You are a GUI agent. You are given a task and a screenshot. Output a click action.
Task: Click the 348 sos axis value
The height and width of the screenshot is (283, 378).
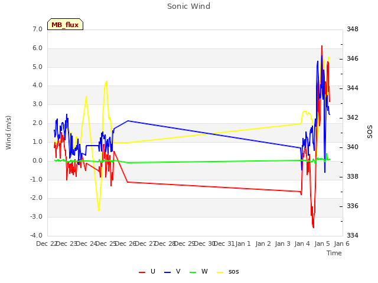pos(353,29)
